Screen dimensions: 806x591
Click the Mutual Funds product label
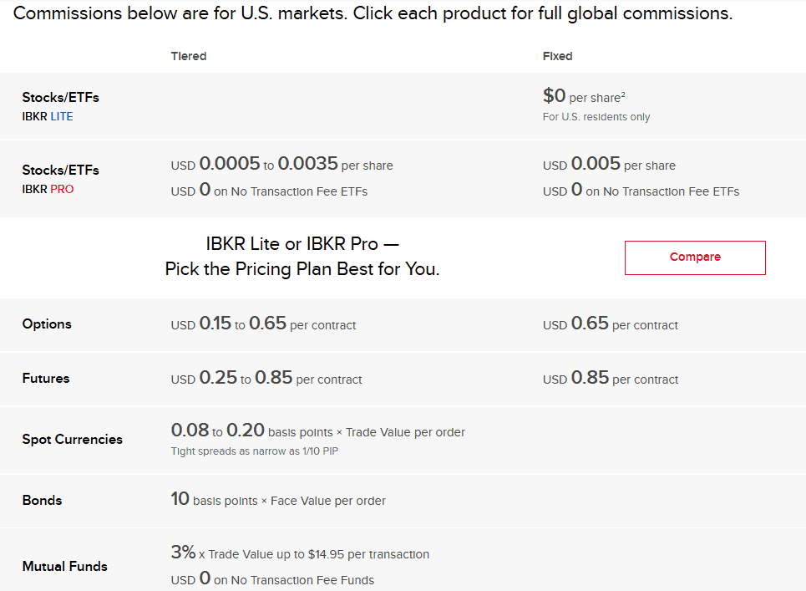click(x=64, y=566)
